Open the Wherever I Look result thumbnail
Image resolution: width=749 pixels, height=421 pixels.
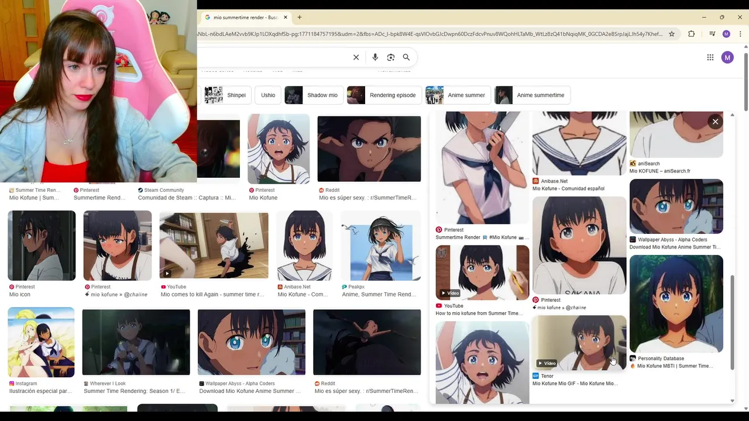136,342
